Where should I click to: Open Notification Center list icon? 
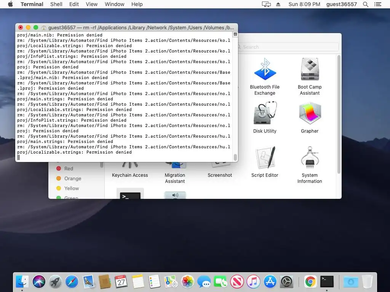click(x=377, y=4)
